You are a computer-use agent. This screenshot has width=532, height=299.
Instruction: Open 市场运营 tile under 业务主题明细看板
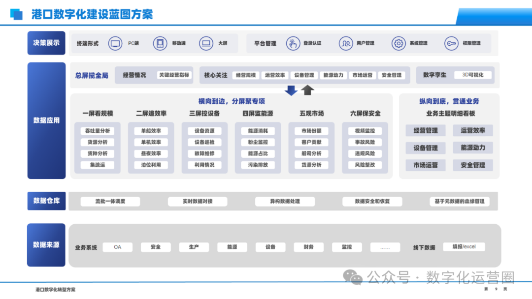point(426,165)
